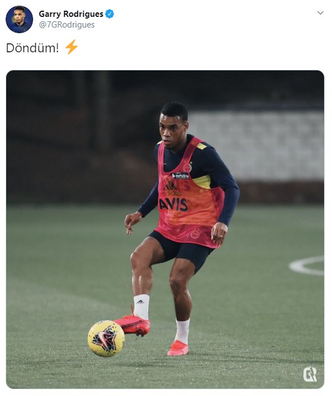Click the AVIS sponsor logo on bib
The image size is (332, 396).
pyautogui.click(x=174, y=204)
